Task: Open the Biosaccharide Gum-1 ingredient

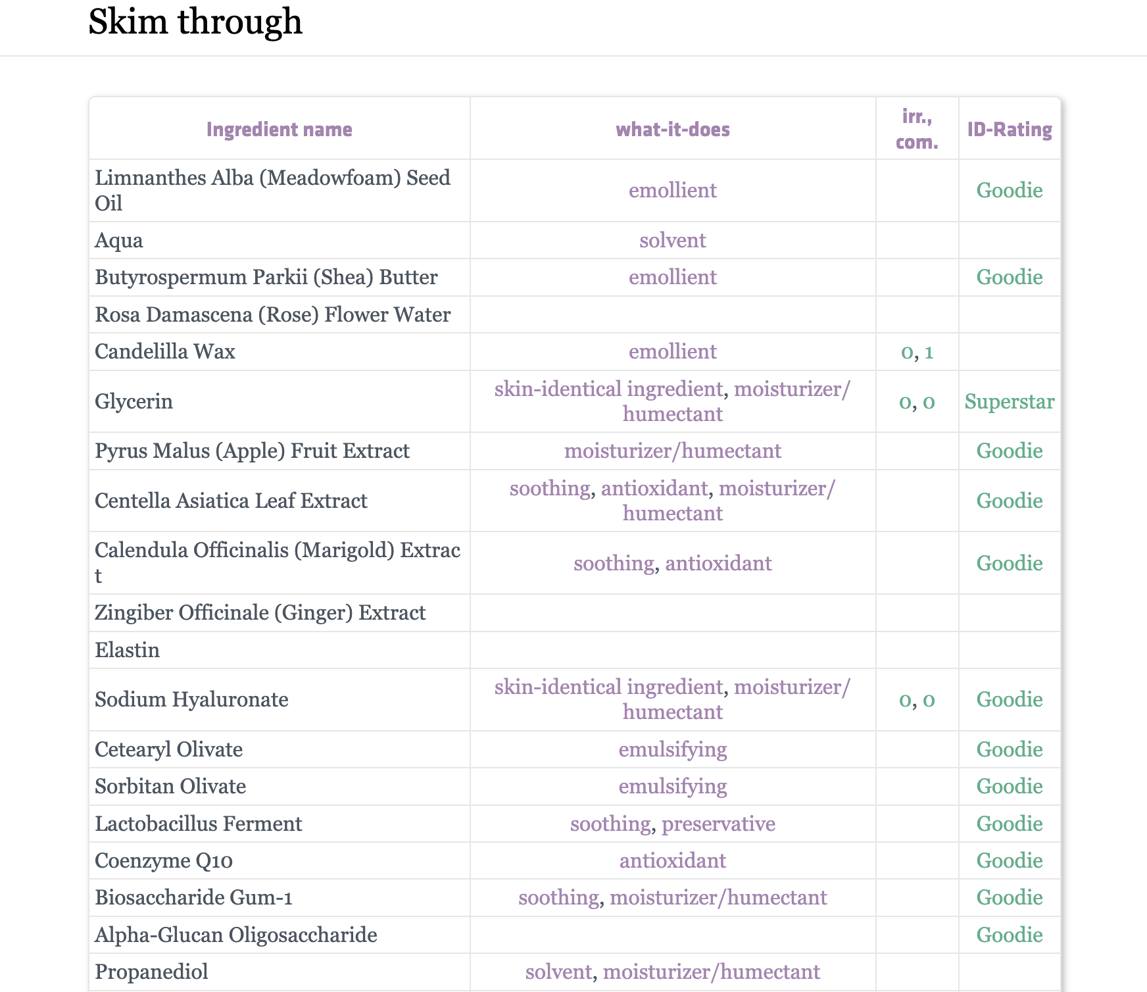Action: click(193, 898)
